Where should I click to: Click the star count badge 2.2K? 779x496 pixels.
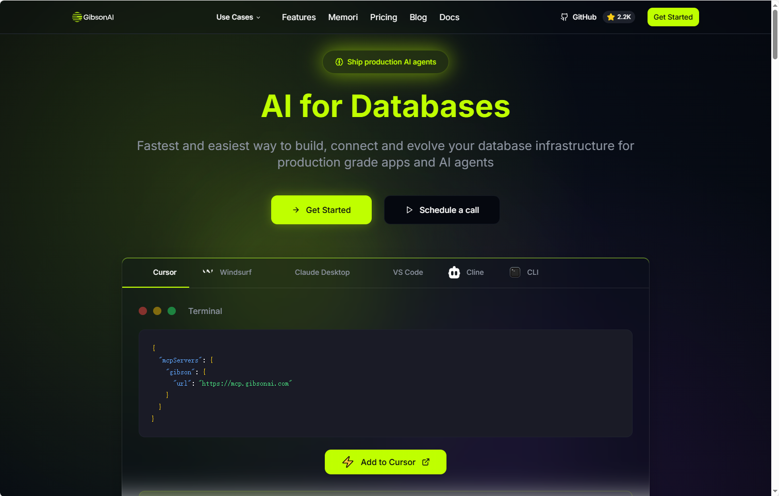point(619,17)
